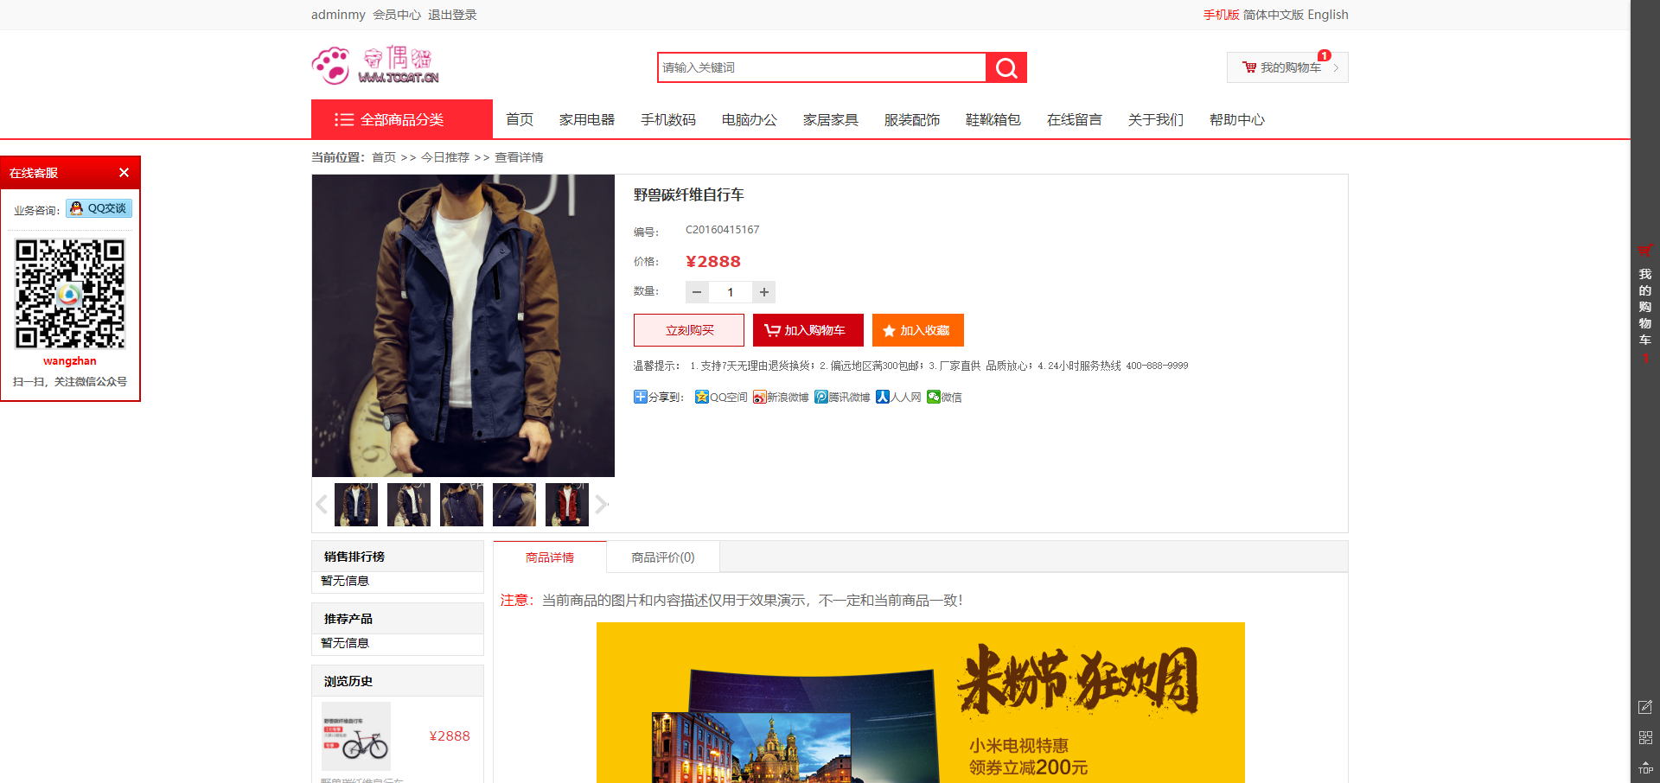Open 家居家具 category
This screenshot has width=1660, height=783.
click(x=831, y=119)
